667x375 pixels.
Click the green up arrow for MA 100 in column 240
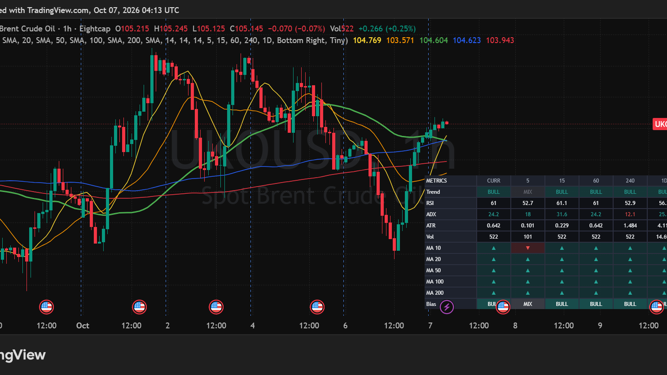[630, 282]
